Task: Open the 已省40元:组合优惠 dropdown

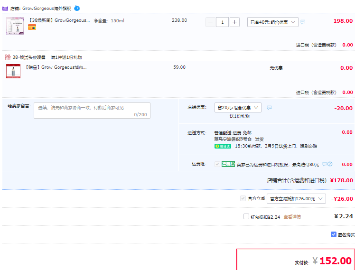Action: click(272, 22)
